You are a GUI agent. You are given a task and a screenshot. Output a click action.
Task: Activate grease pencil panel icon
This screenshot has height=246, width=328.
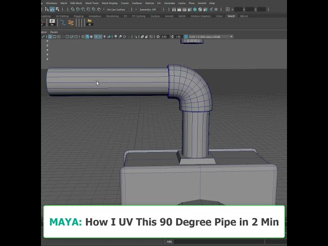[x=43, y=37]
